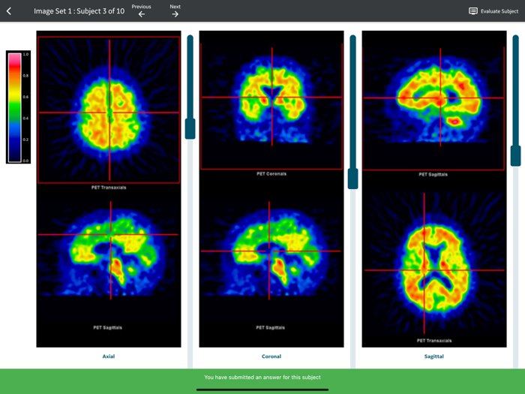
Task: Advance with the Next subject arrow
Action: 175,14
